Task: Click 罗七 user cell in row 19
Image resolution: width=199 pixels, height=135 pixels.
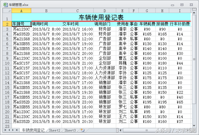Action: tap(123, 107)
